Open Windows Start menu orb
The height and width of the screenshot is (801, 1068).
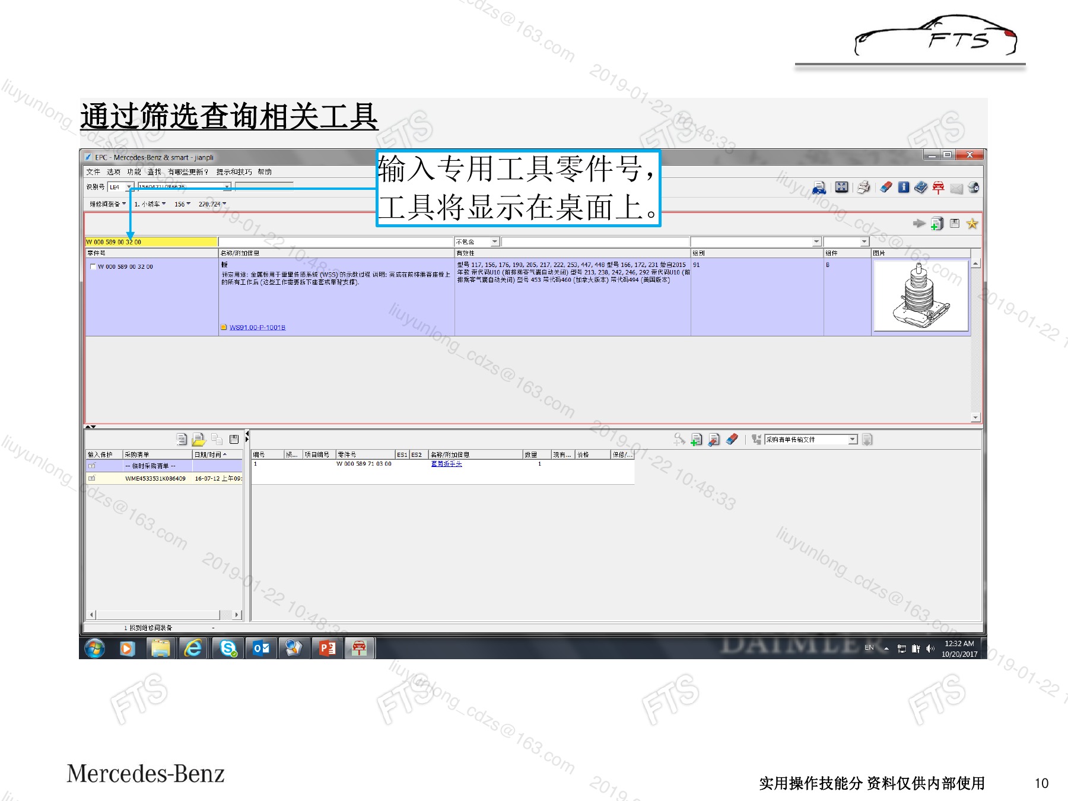95,648
